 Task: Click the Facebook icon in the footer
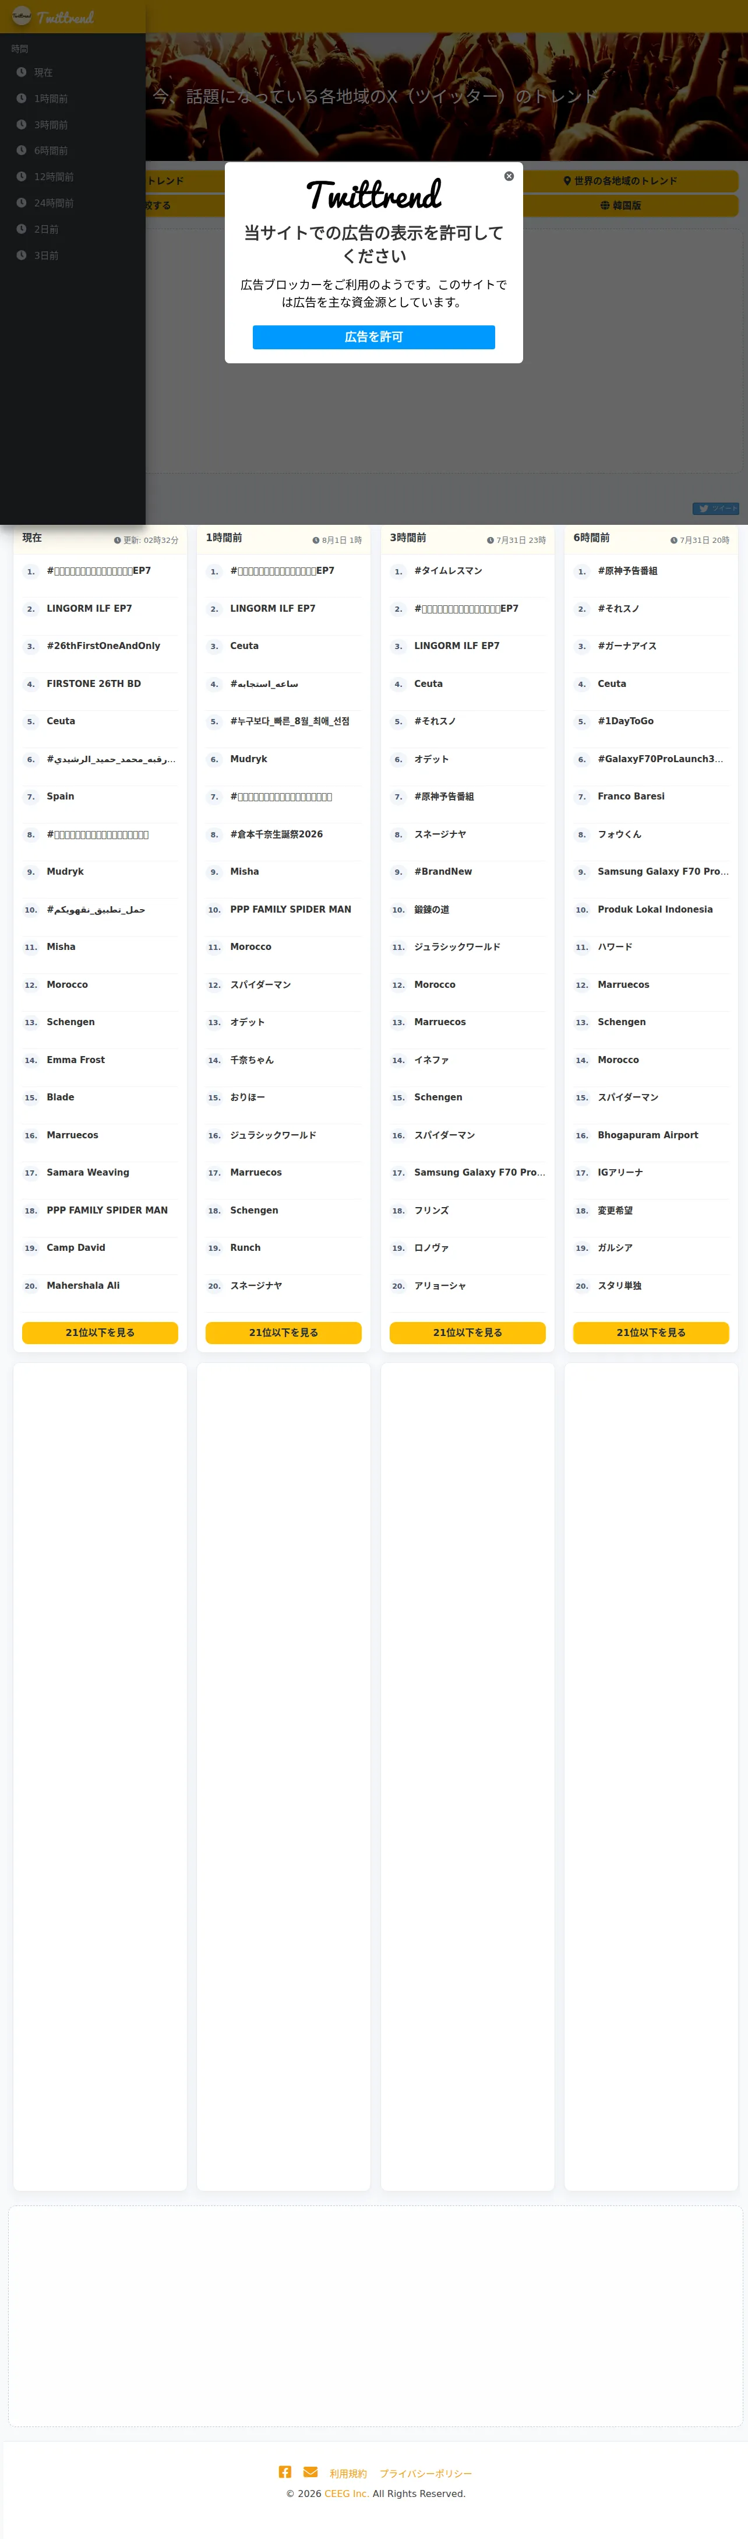[284, 2471]
